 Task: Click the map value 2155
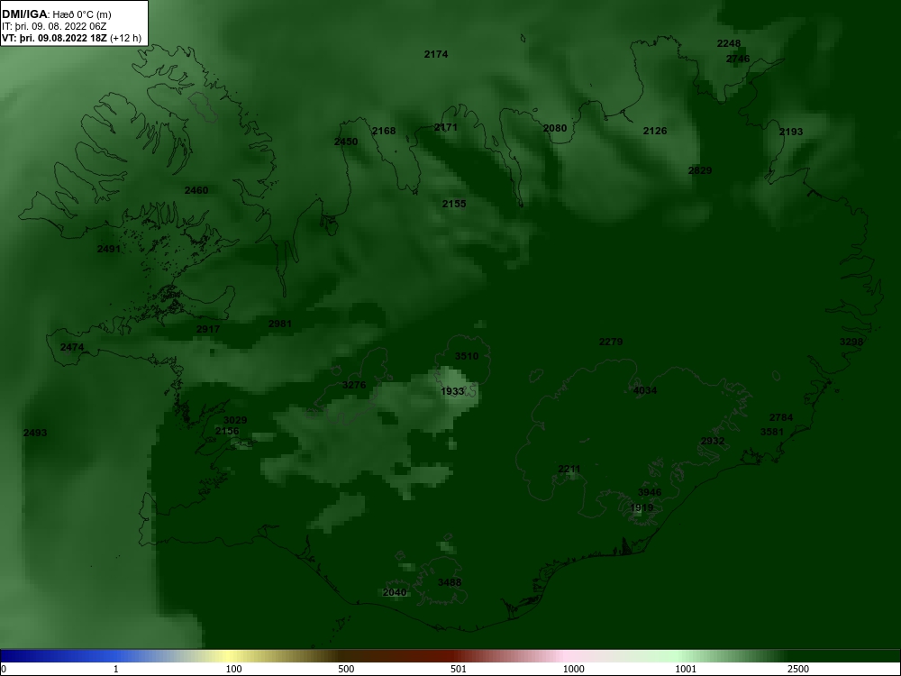(x=454, y=204)
